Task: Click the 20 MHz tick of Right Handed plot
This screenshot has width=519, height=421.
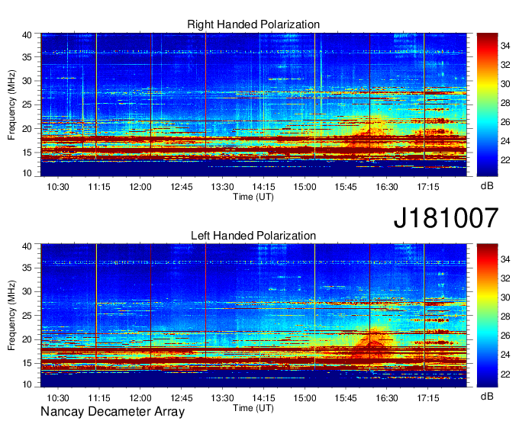Action: 27,129
